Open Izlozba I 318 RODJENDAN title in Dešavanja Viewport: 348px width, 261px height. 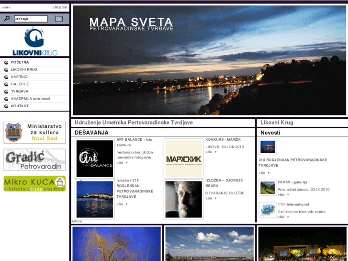(x=135, y=188)
